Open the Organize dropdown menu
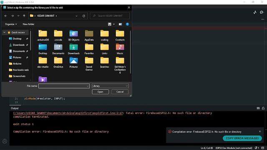267x150 pixels. (11, 24)
